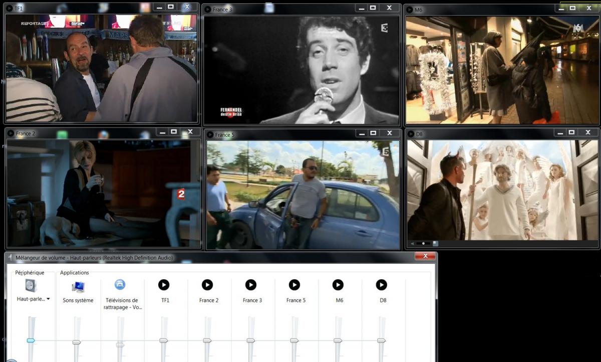Open the Haut-parleurs device dropdown
Screen dimensions: 601x362
(48, 299)
